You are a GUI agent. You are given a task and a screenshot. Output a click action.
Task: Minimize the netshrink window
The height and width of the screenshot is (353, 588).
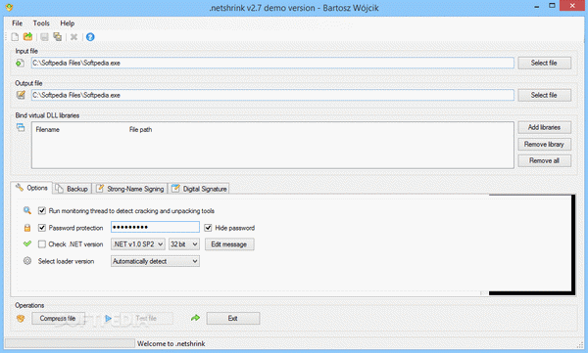(x=537, y=6)
